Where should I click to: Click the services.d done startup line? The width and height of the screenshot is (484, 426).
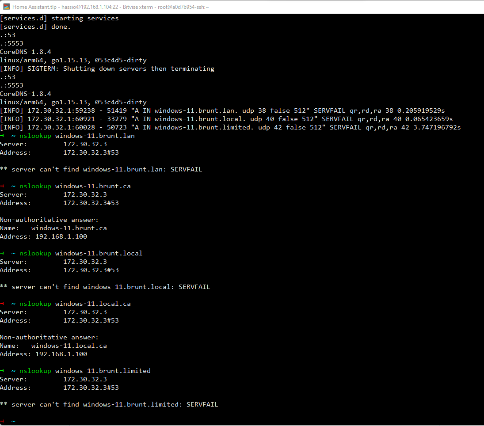(34, 26)
